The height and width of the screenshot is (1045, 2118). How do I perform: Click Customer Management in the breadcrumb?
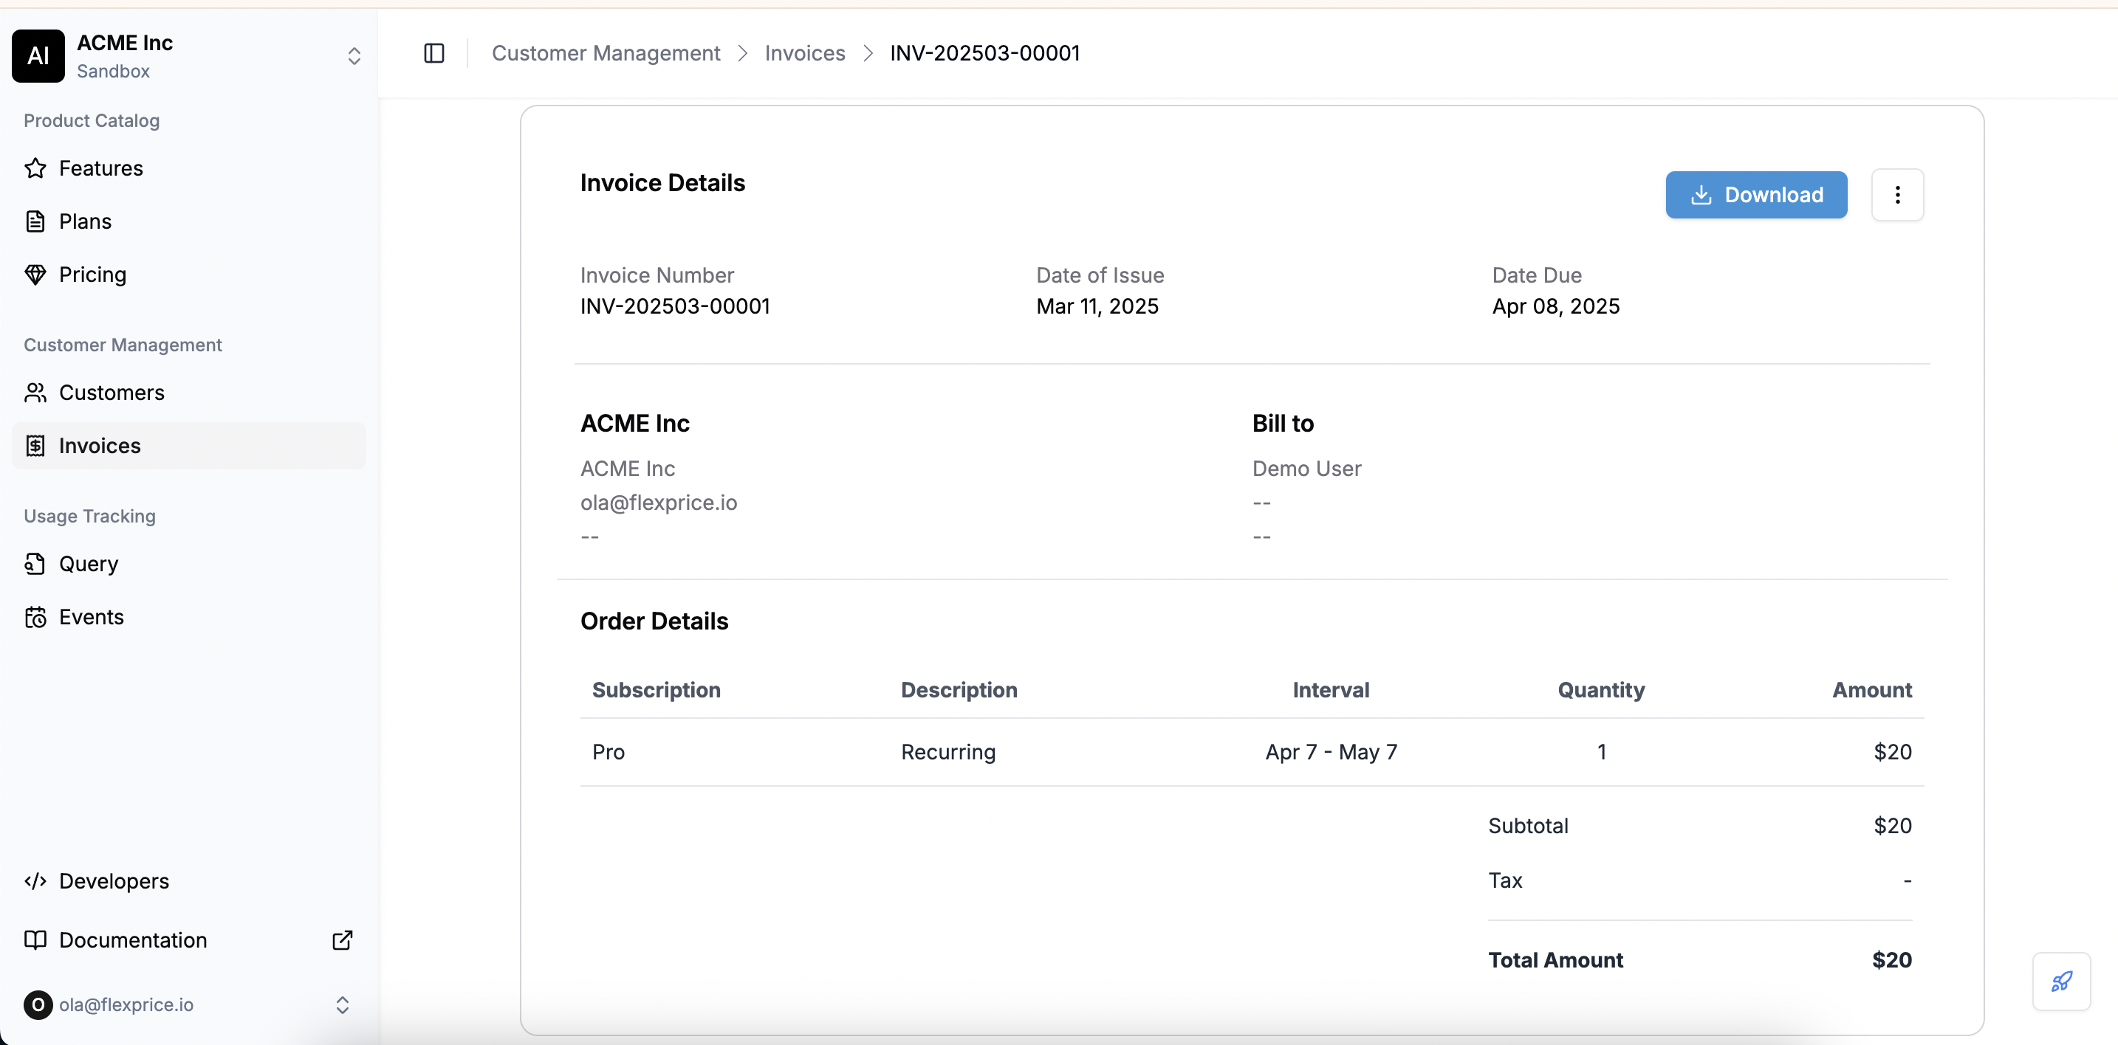(x=606, y=52)
